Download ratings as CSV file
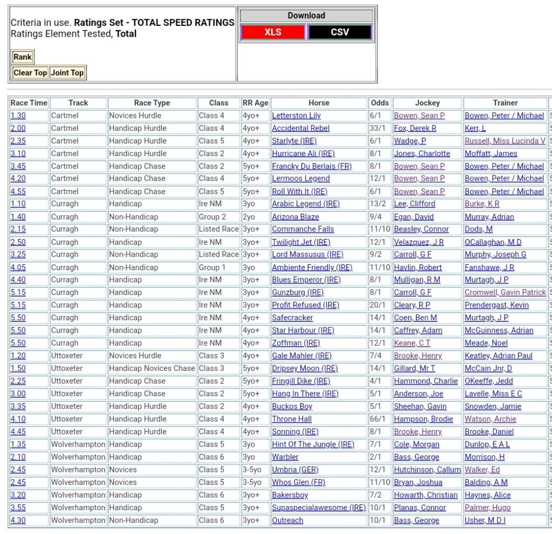The width and height of the screenshot is (552, 534). (340, 32)
